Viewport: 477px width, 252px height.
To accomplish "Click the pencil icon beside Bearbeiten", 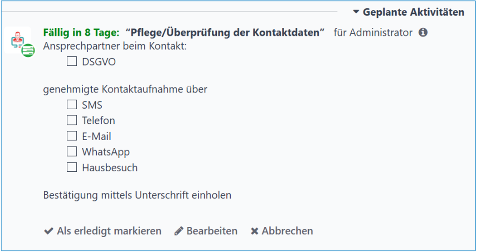I will [179, 231].
